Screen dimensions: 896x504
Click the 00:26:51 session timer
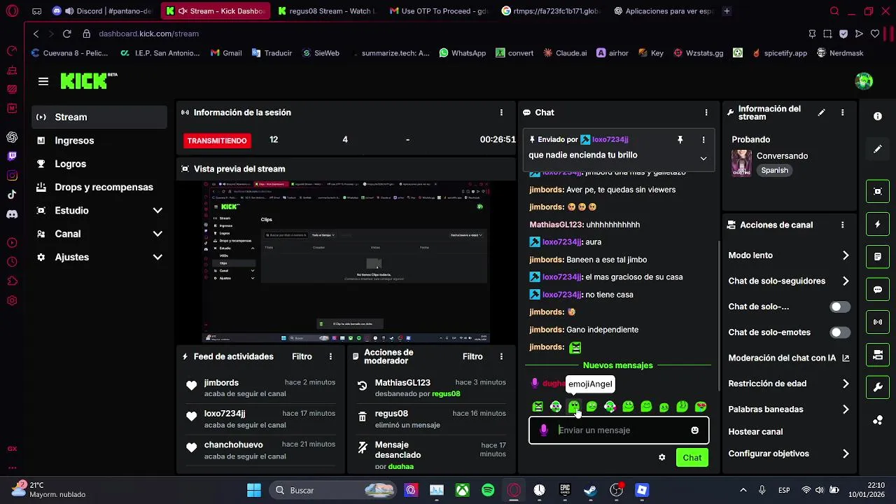498,140
